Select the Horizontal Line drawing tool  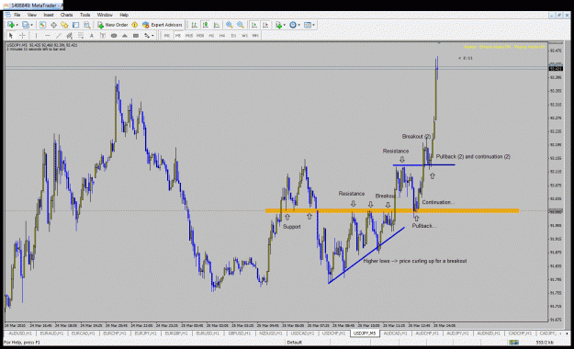point(47,36)
